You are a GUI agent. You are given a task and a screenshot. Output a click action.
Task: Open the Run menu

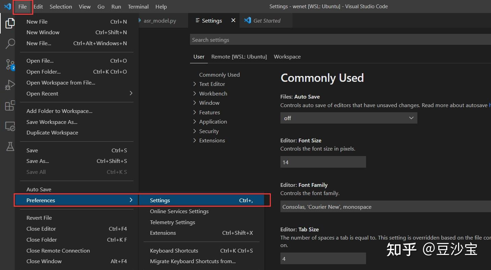(x=116, y=7)
